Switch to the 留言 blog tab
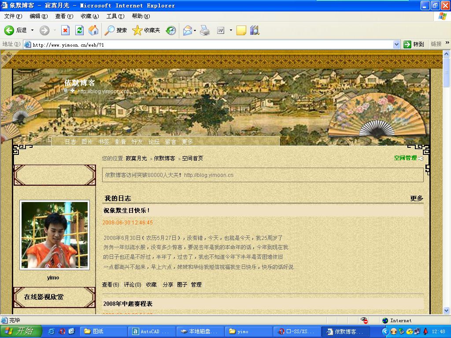 point(170,142)
